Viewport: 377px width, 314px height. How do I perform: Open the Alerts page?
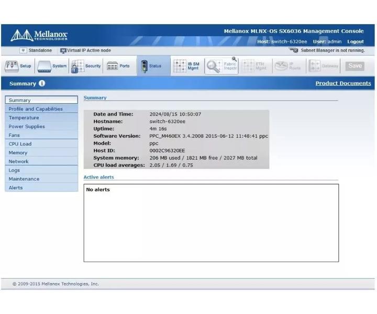coord(41,187)
